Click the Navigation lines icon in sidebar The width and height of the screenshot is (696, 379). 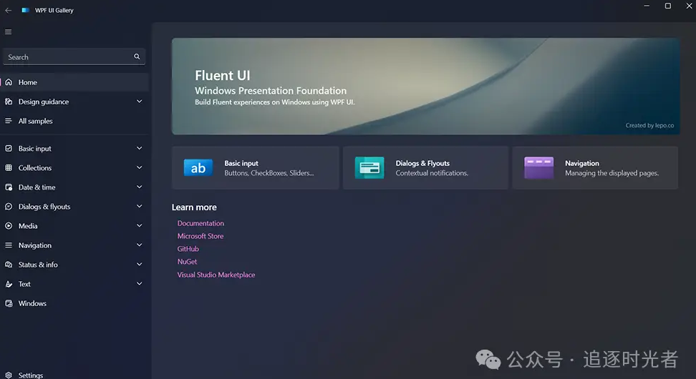pyautogui.click(x=9, y=245)
